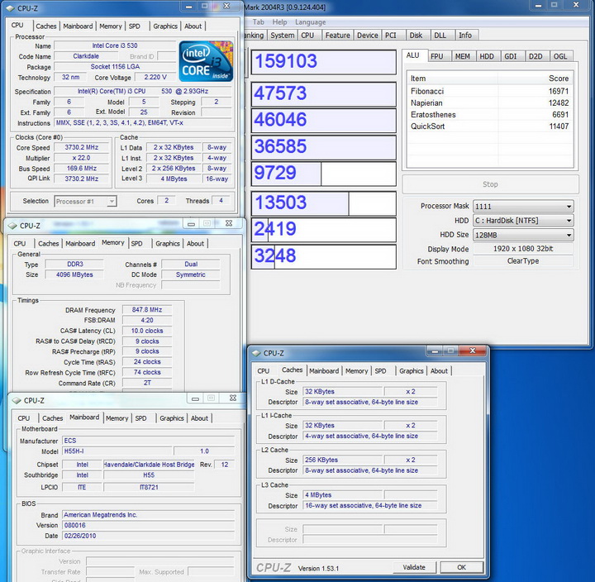The height and width of the screenshot is (582, 595).
Task: Close the CPU-Z Caches window
Action: pyautogui.click(x=473, y=351)
